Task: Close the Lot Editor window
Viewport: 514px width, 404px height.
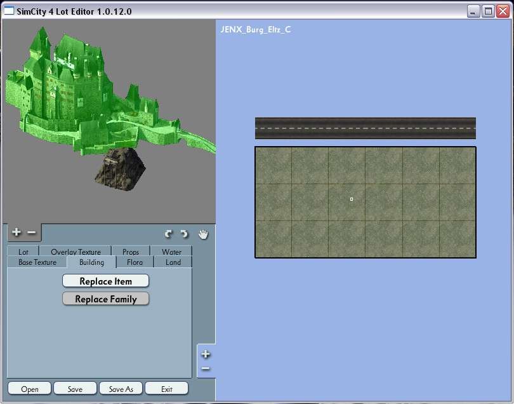Action: pyautogui.click(x=503, y=11)
